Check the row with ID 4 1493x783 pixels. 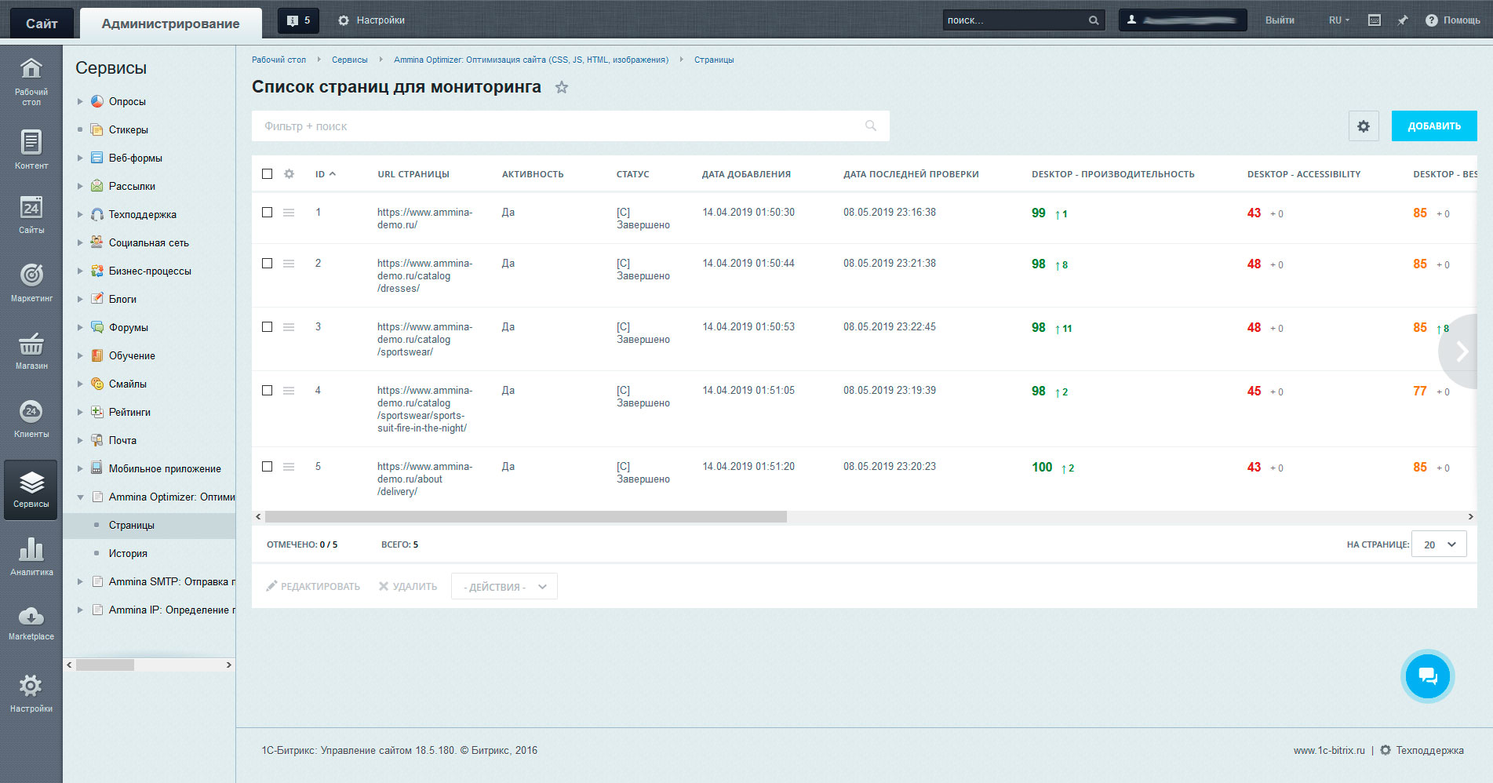coord(267,391)
